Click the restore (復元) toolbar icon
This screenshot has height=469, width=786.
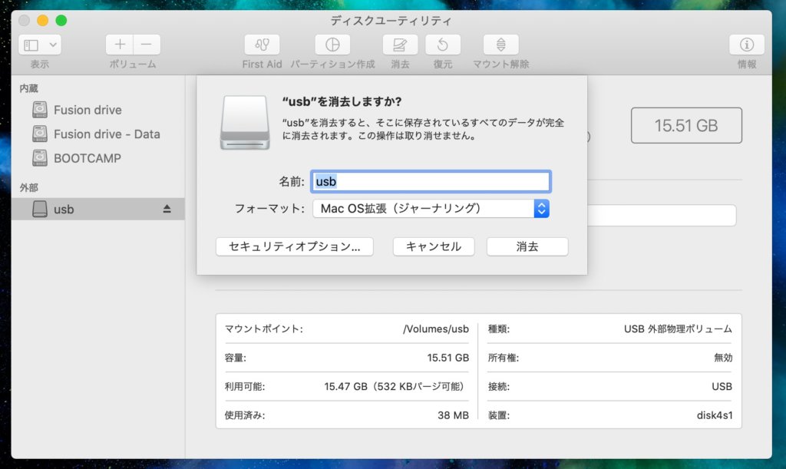(443, 45)
